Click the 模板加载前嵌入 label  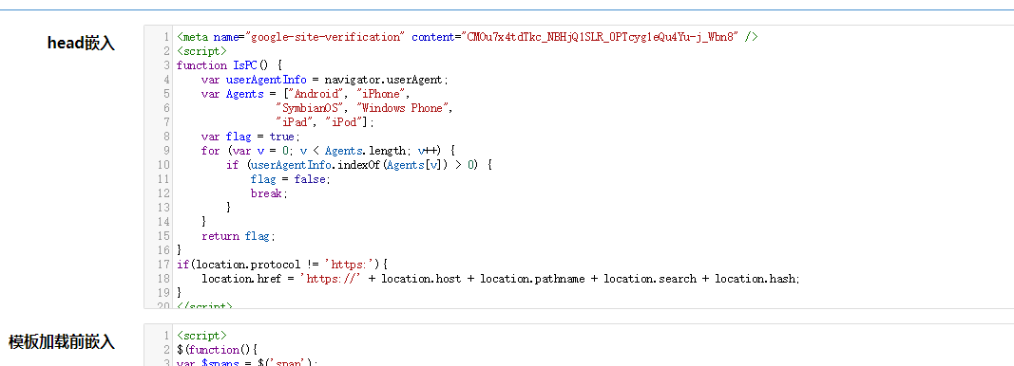point(62,342)
